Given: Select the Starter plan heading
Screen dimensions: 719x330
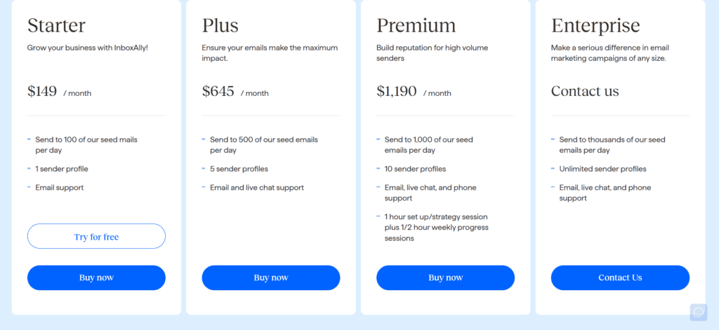Looking at the screenshot, I should 56,26.
